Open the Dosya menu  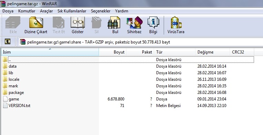tap(8, 11)
